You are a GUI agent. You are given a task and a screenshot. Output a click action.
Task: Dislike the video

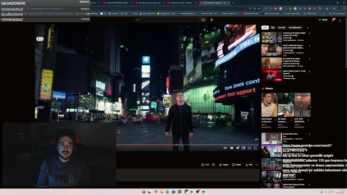213,165
